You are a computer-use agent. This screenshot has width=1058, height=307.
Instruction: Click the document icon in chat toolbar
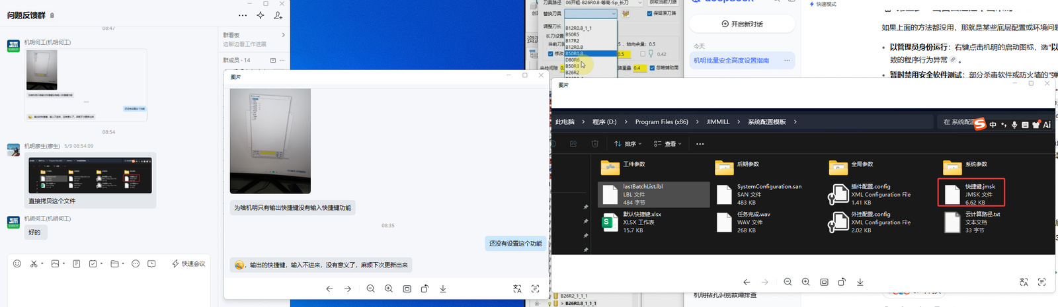[76, 263]
